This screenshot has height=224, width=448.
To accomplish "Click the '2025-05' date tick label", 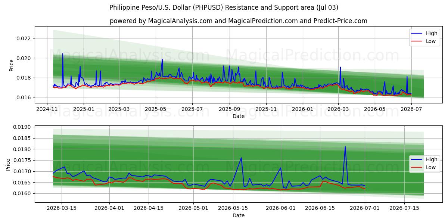I will pyautogui.click(x=156, y=109).
